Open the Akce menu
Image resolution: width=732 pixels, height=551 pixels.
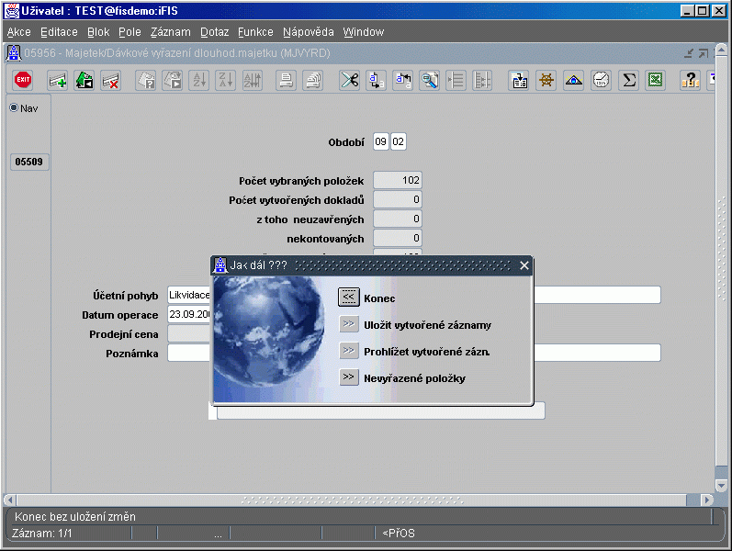coord(18,32)
